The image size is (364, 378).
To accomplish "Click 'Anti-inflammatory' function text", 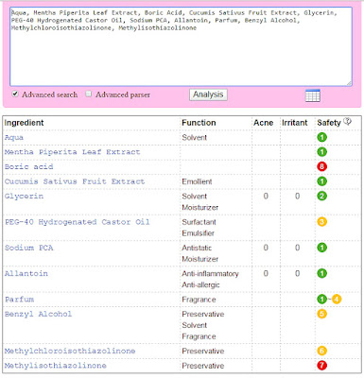I will [210, 273].
